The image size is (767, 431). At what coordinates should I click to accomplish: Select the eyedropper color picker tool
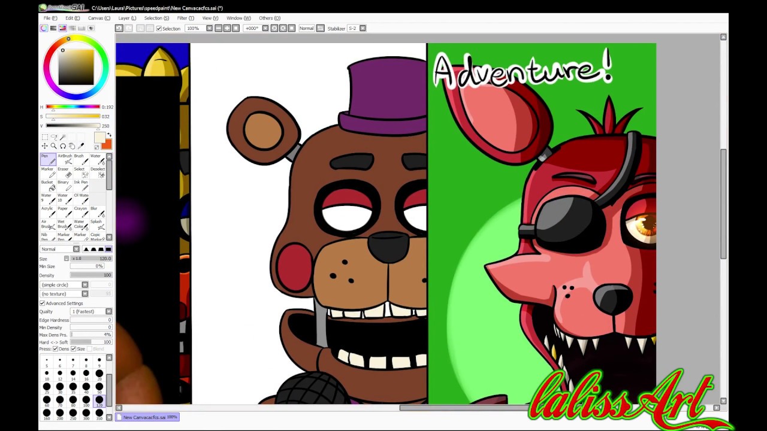[81, 146]
